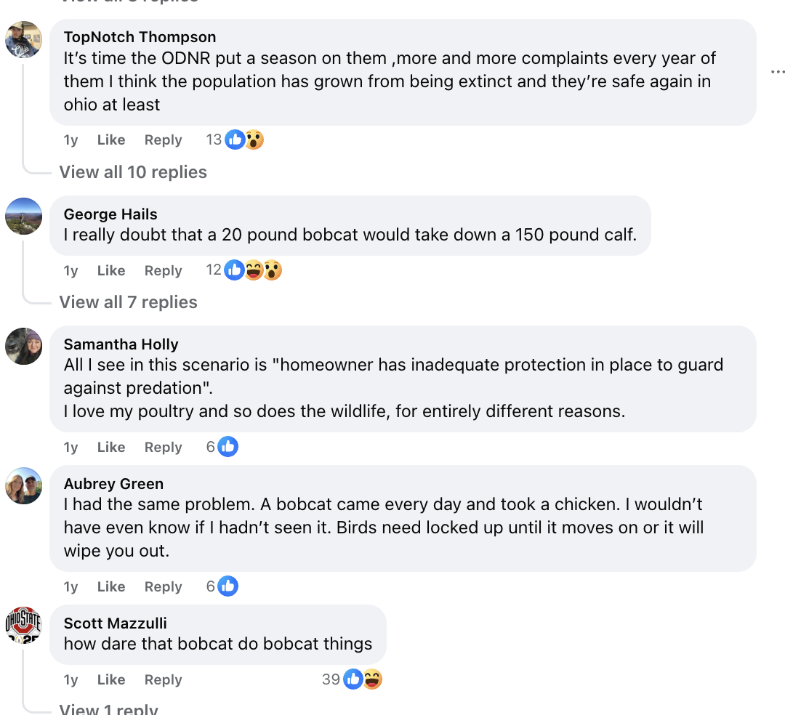The width and height of the screenshot is (785, 715).
Task: Open Scott Mazzulli's profile name link
Action: pyautogui.click(x=116, y=623)
